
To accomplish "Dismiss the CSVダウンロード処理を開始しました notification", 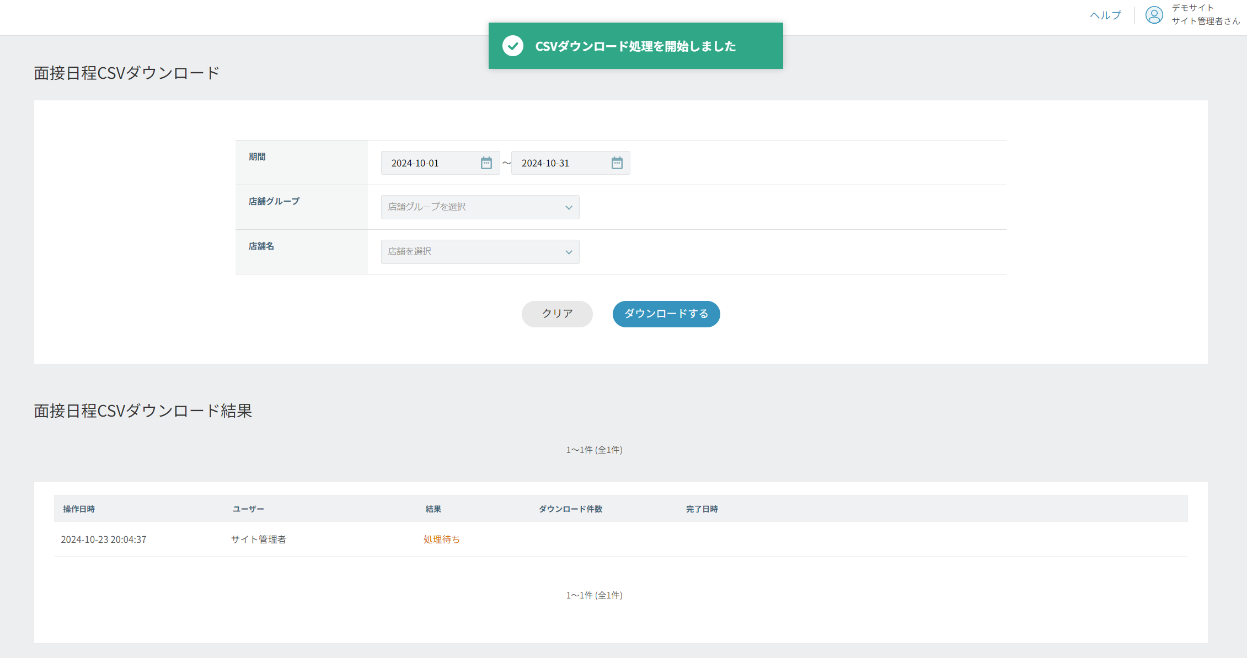I will pos(635,46).
